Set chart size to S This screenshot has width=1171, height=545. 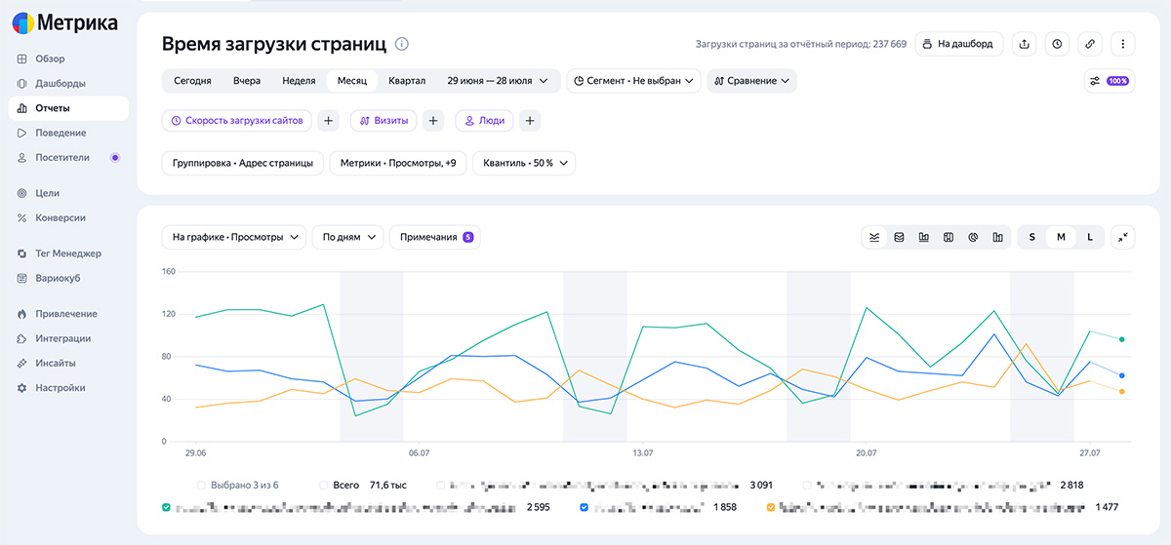click(1031, 237)
